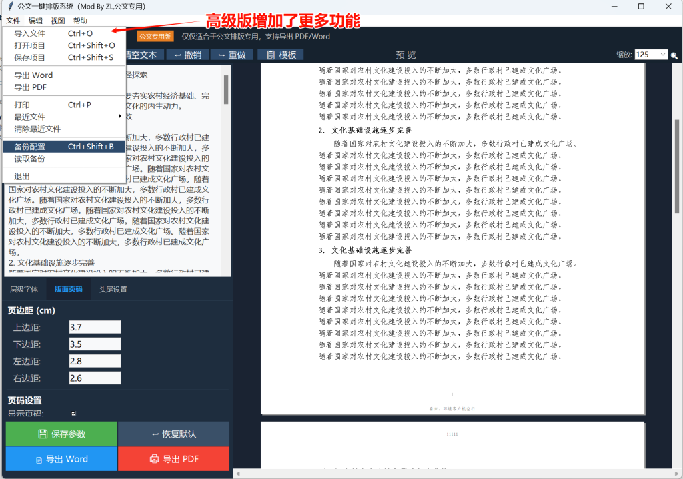Screen dimensions: 683x479
Task: Open the 视图 menu
Action: (57, 21)
